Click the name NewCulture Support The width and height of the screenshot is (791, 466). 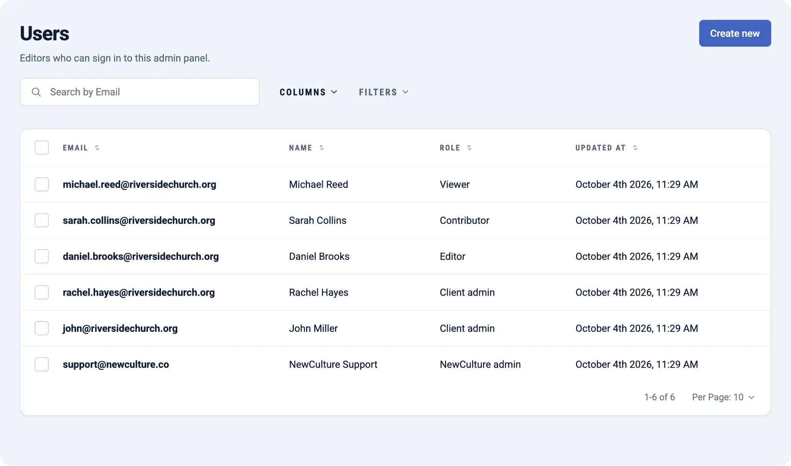click(333, 364)
